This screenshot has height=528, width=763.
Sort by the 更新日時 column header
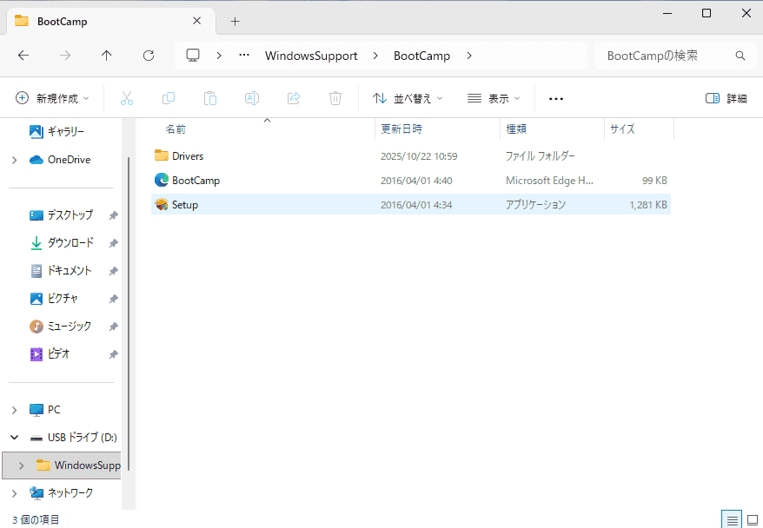(x=401, y=129)
